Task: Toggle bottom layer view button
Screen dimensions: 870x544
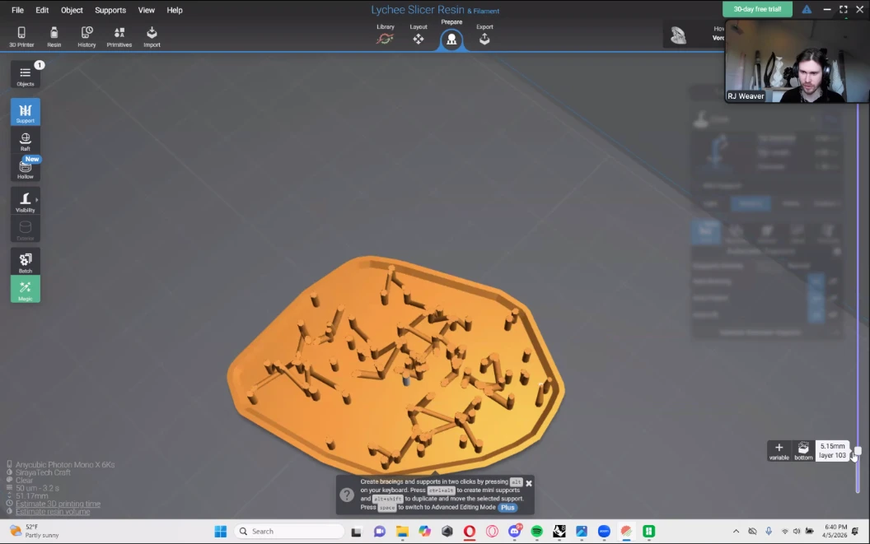Action: (803, 450)
